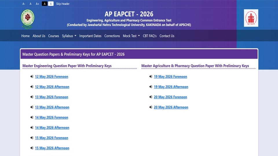Open the Contact Us page
Image resolution: width=278 pixels, height=156 pixels.
[167, 36]
